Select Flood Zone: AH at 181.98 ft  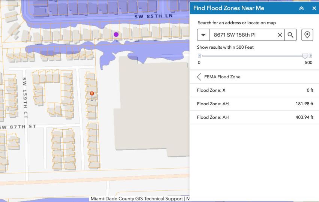[255, 104]
